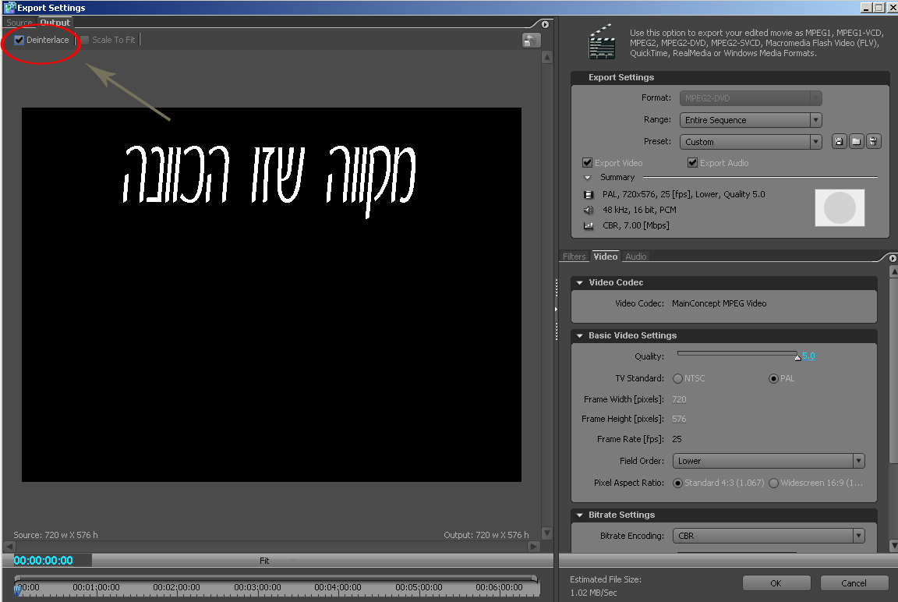Image resolution: width=898 pixels, height=602 pixels.
Task: Click the Frame Rate value 25
Action: click(677, 439)
